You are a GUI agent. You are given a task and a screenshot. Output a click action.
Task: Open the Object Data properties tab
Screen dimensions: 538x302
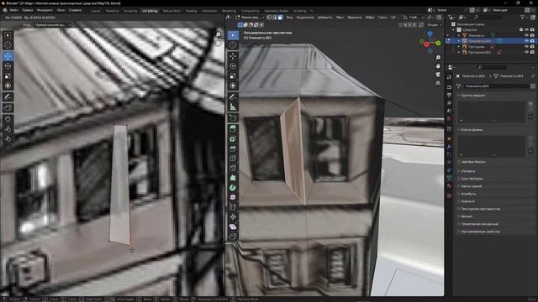449,178
